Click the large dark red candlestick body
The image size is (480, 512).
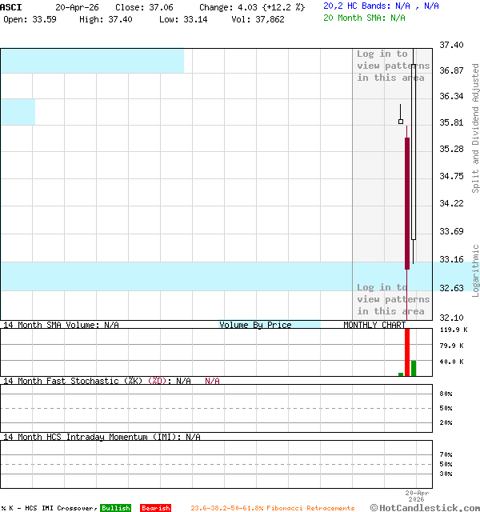click(407, 203)
